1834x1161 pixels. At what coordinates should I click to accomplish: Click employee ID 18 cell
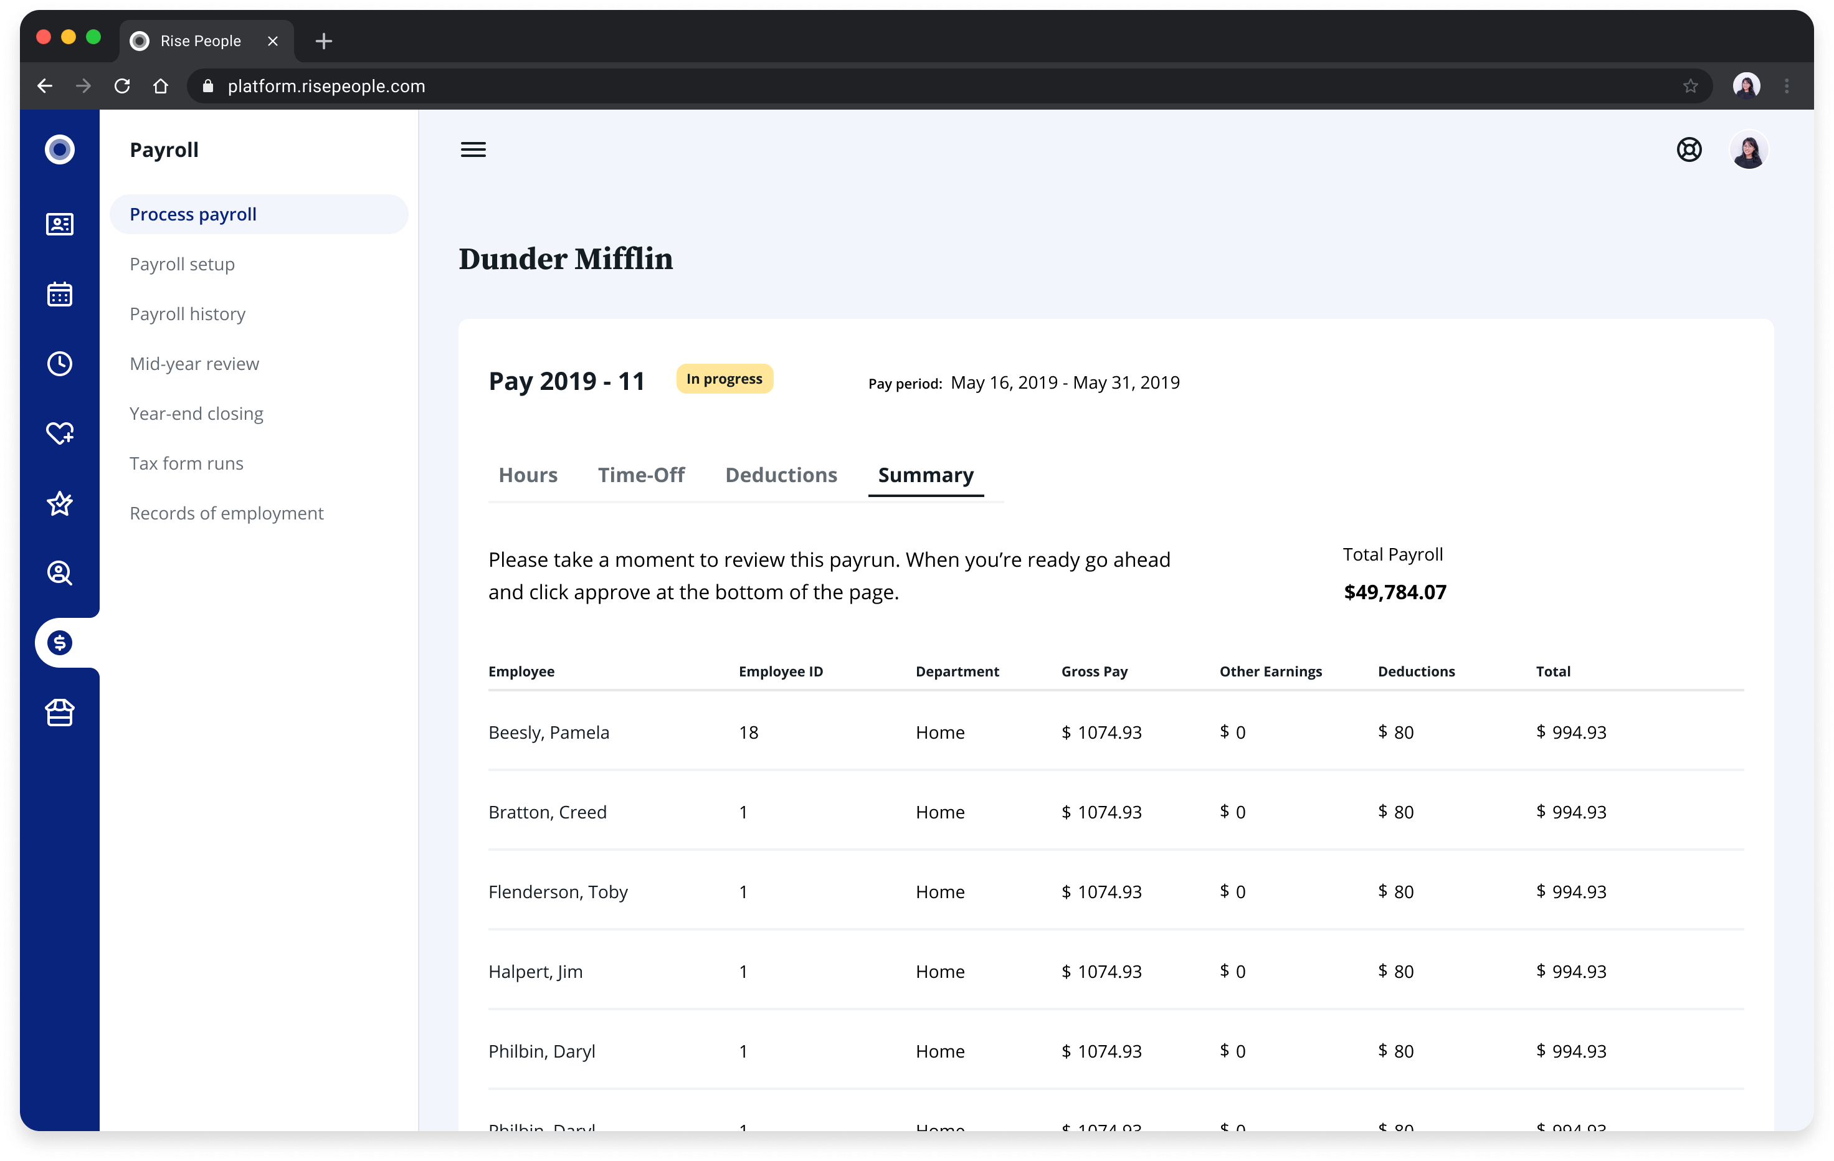tap(748, 732)
